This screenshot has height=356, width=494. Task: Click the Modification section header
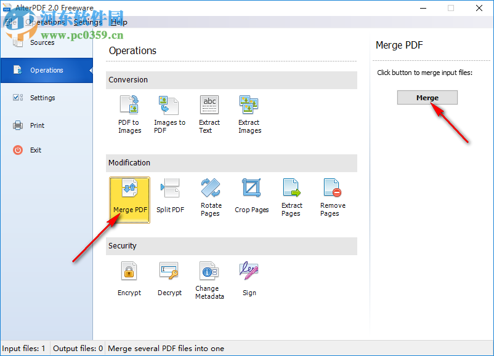pyautogui.click(x=231, y=163)
